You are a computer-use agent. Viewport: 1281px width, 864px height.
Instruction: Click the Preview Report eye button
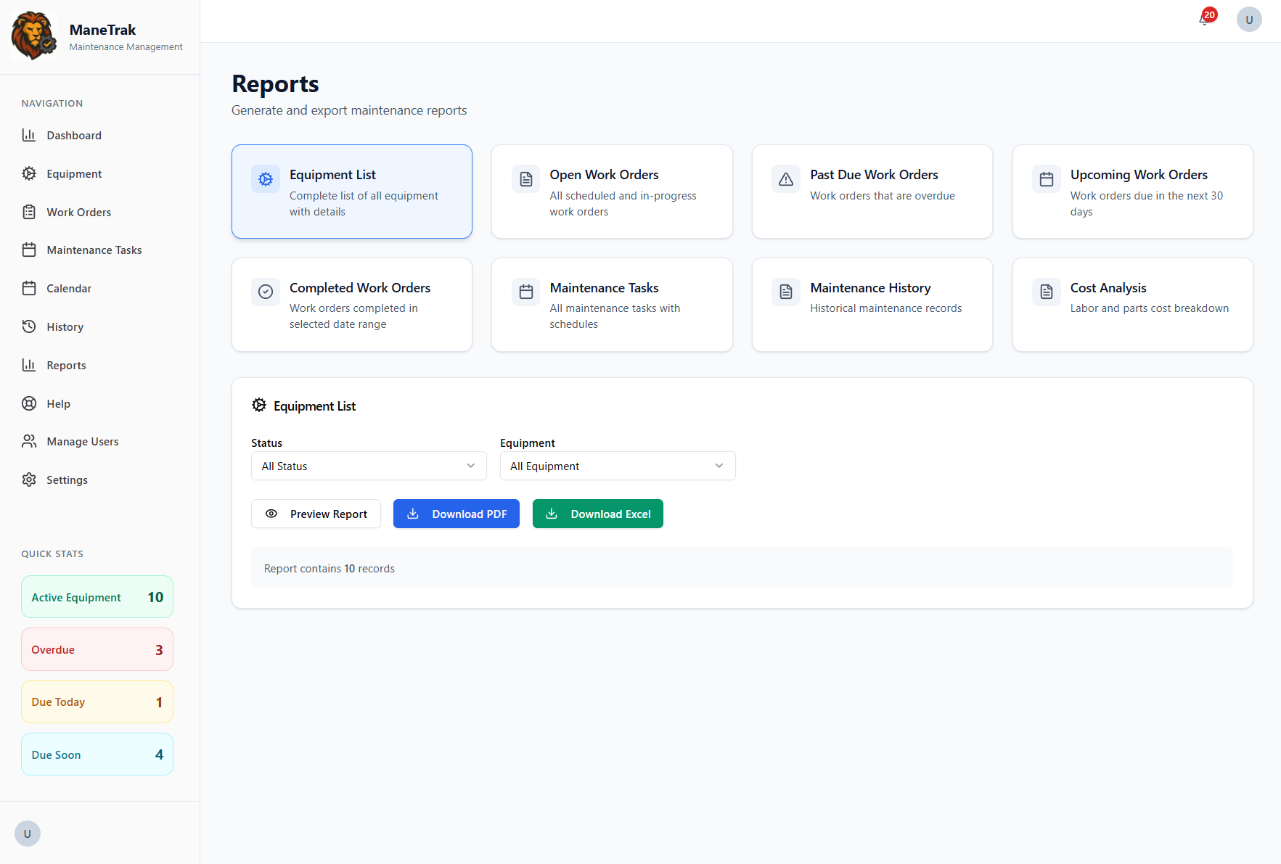[316, 514]
